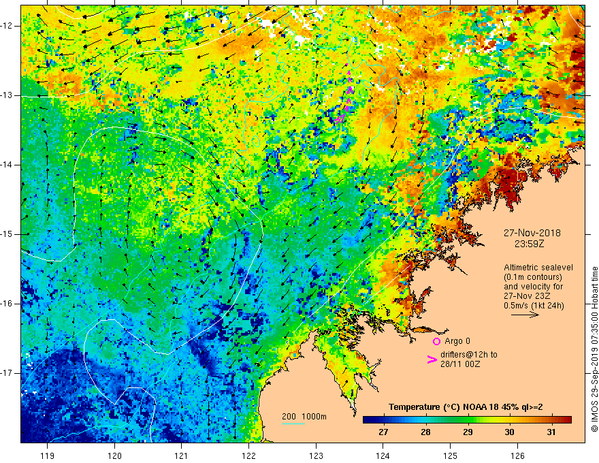The height and width of the screenshot is (463, 599).
Task: Click the 'drifters@12h to' label
Action: [x=469, y=355]
